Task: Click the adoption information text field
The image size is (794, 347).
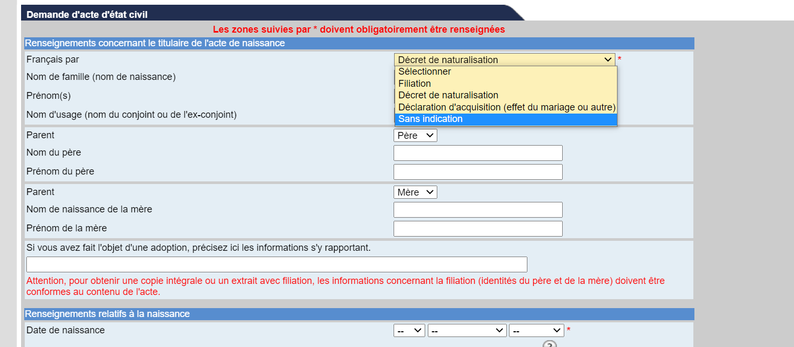Action: [x=277, y=264]
